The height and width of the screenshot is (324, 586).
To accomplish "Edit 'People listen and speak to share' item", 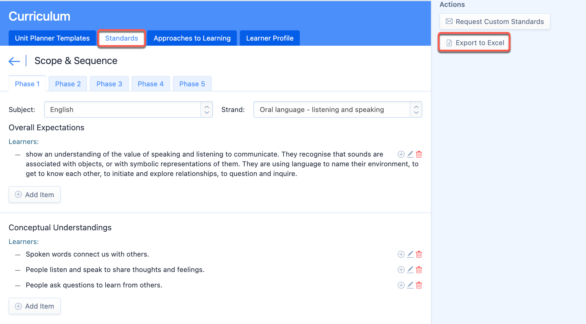I will [410, 270].
